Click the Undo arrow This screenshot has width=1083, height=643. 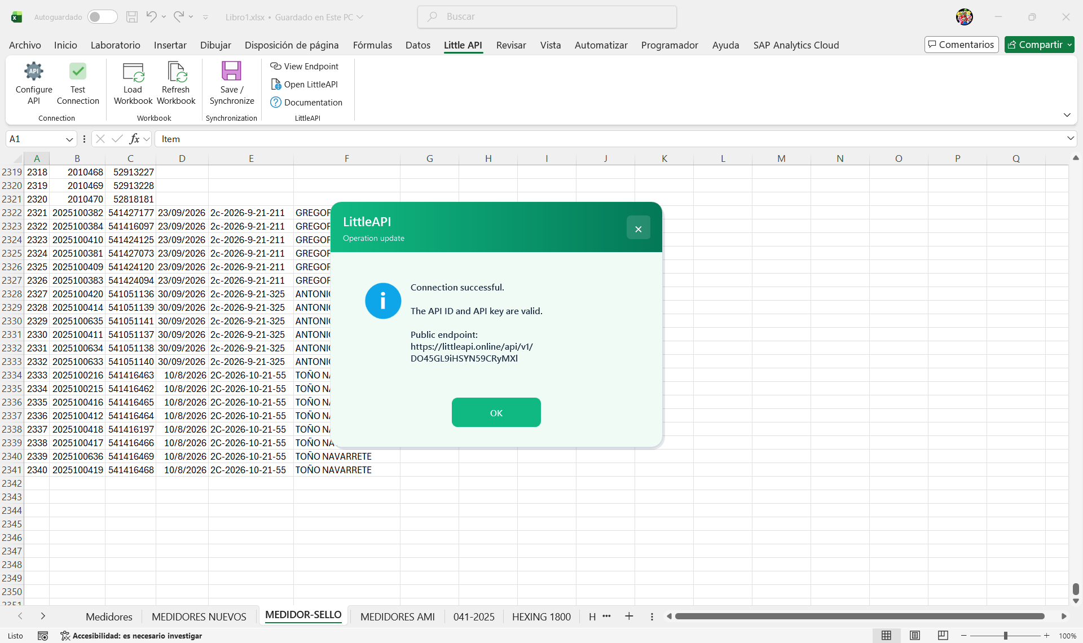pyautogui.click(x=151, y=17)
